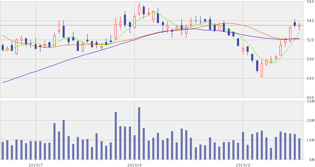The height and width of the screenshot is (167, 315).
Task: Click the tallest volume bar
Action: click(x=139, y=134)
